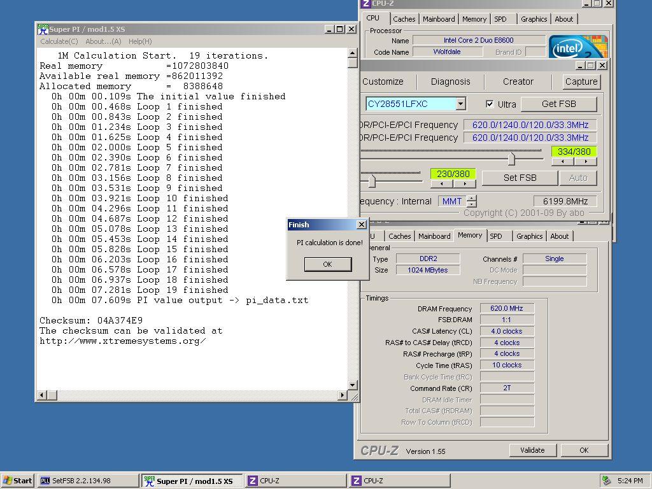Click the DRAM Frequency 620.0 MHz value
This screenshot has width=652, height=489.
(506, 308)
